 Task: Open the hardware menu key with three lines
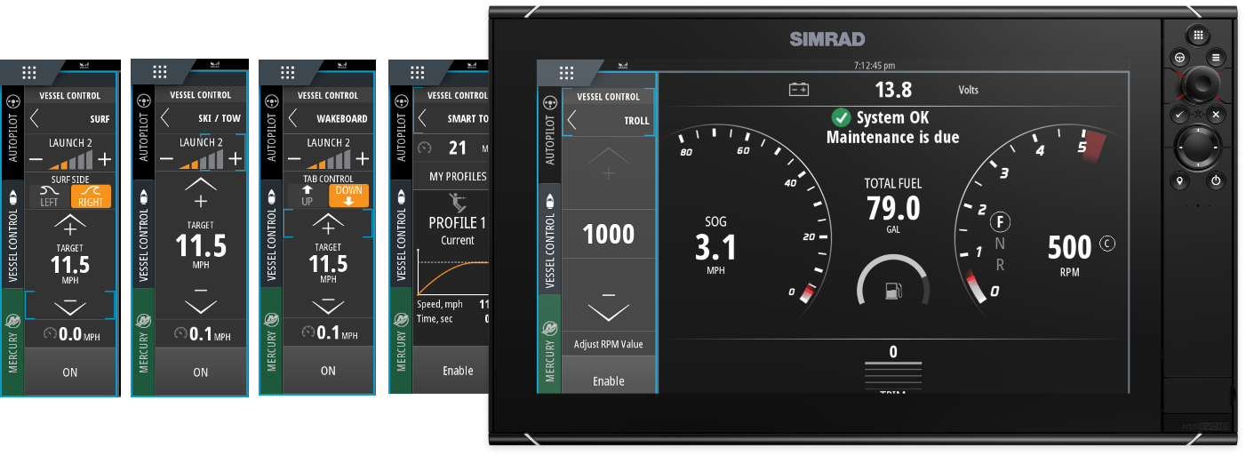click(1216, 58)
